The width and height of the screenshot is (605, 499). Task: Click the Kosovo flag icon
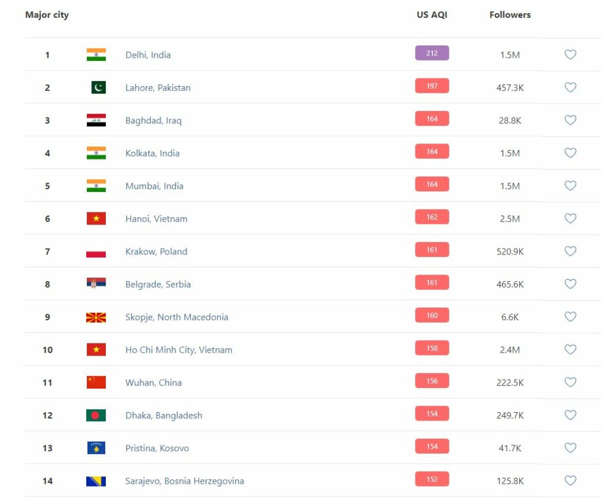[x=96, y=448]
